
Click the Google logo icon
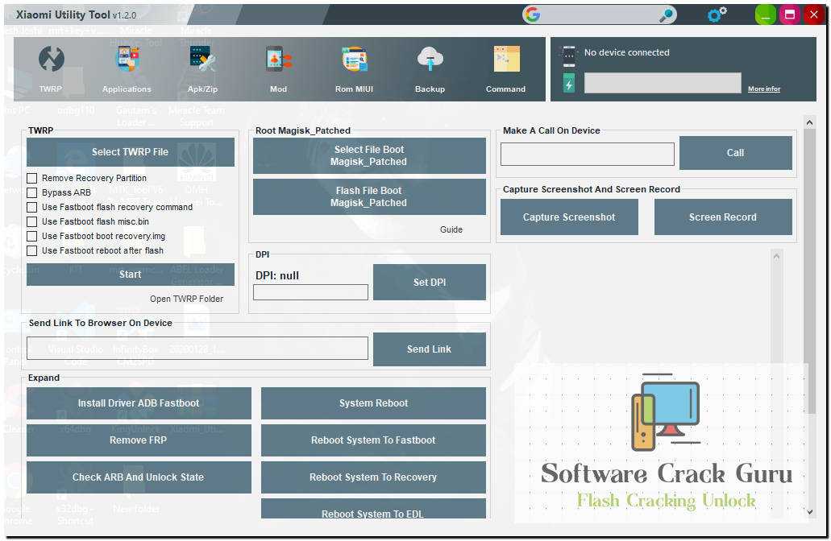click(532, 14)
